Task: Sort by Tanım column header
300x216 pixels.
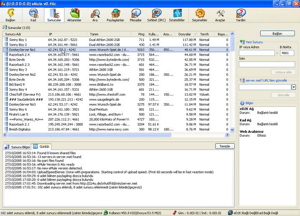Action: [x=110, y=34]
